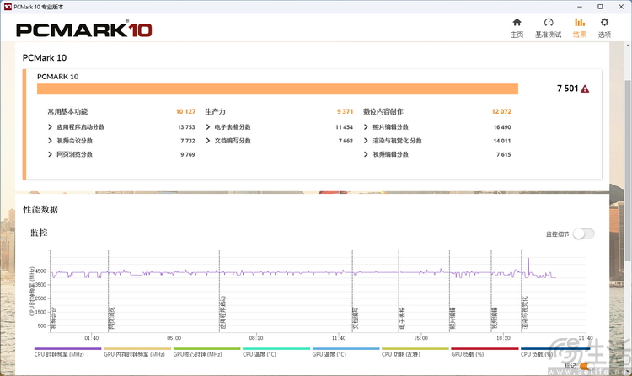Click the orange PCMARK 10 score bar
This screenshot has width=632, height=376.
[x=277, y=89]
